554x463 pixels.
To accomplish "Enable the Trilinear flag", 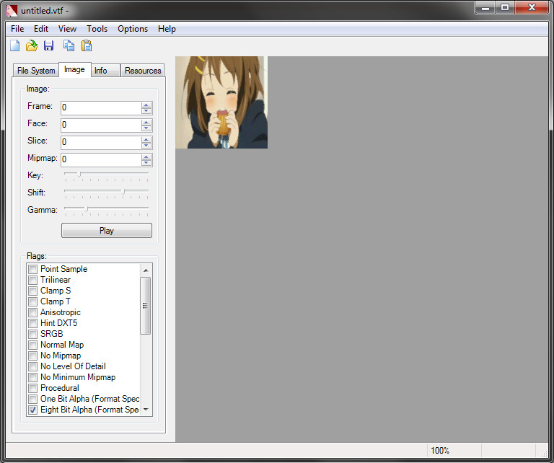I will 33,280.
